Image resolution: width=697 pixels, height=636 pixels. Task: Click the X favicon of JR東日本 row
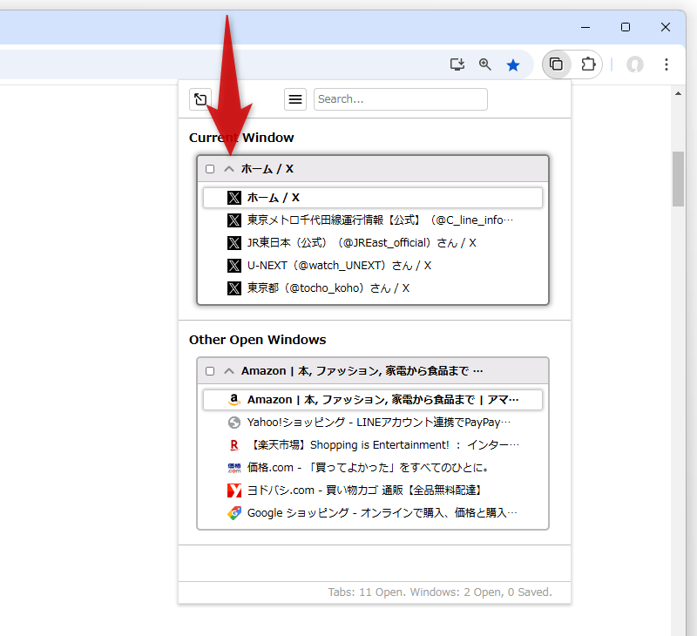tap(234, 243)
